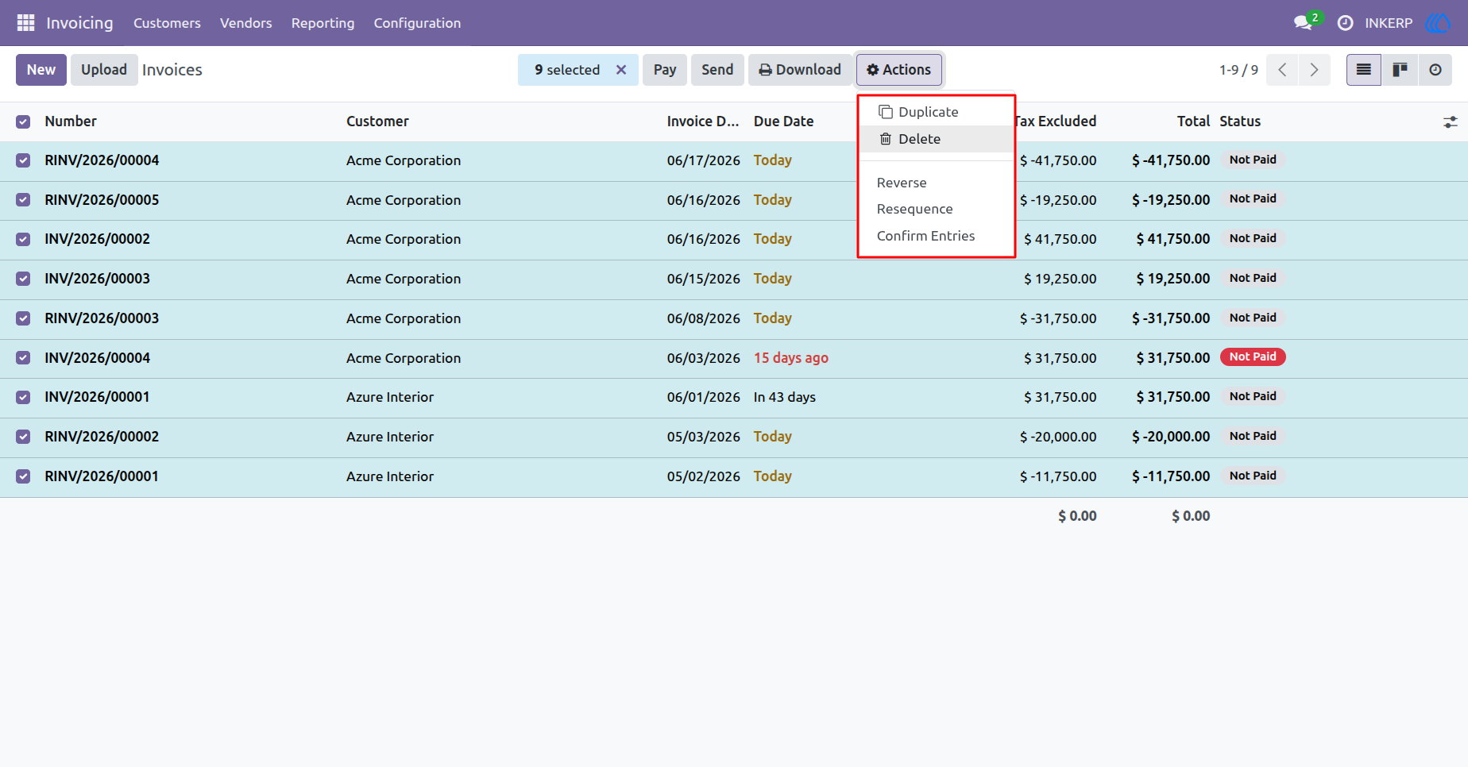Screen dimensions: 1468x767
Task: Open the Configuration menu
Action: [x=417, y=23]
